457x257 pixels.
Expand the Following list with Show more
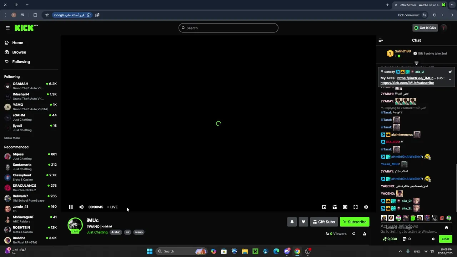pyautogui.click(x=12, y=138)
